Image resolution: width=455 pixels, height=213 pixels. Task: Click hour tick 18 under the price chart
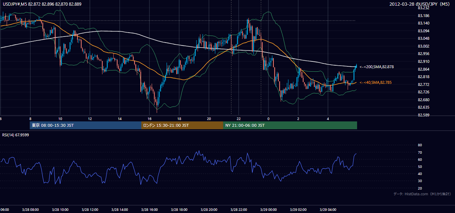(179, 119)
